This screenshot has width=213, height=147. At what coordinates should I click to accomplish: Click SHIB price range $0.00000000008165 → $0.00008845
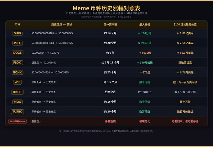pos(52,33)
